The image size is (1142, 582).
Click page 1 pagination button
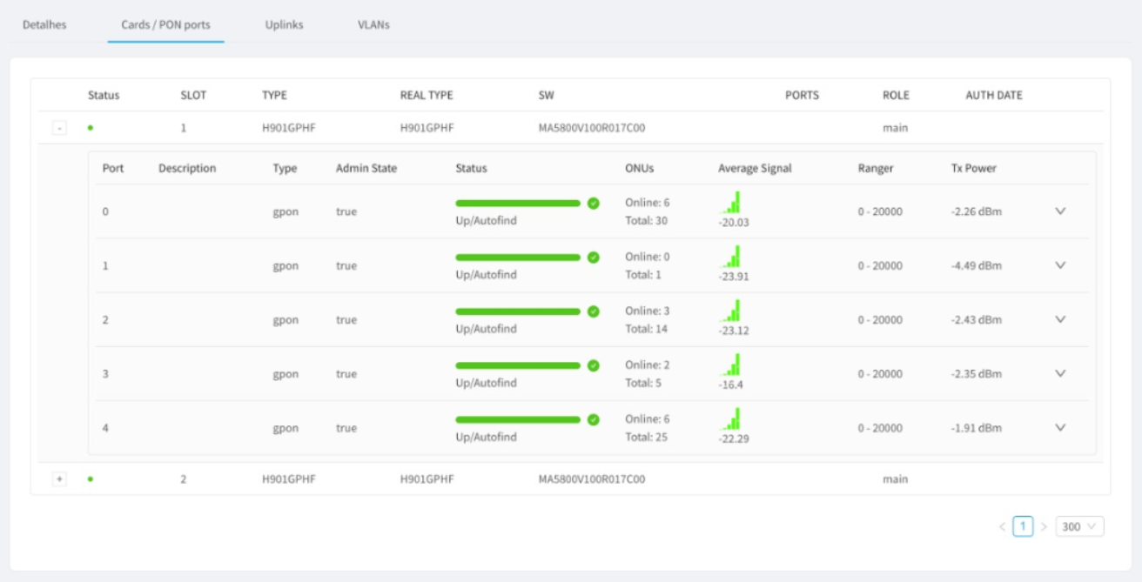click(1023, 526)
